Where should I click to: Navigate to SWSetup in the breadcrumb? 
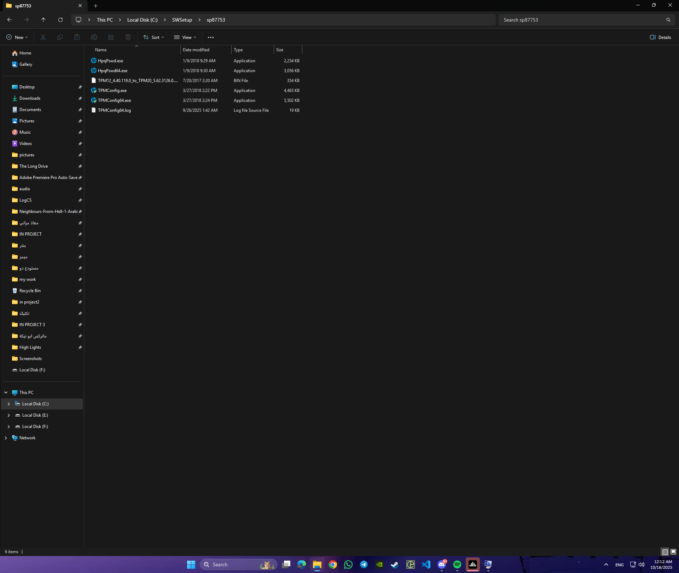tap(182, 20)
